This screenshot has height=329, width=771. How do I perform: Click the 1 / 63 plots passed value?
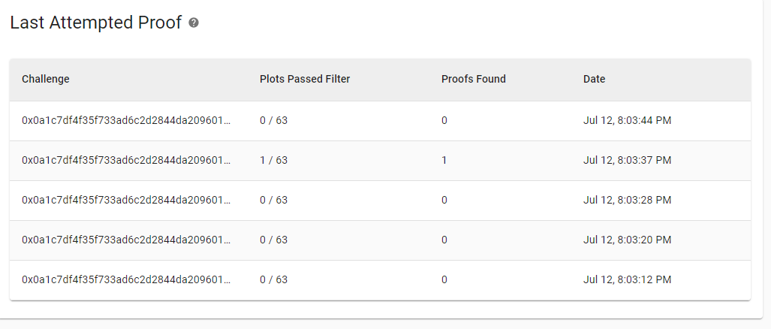tap(273, 160)
